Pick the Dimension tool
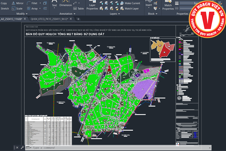This screenshot has height=151, width=226. click(x=66, y=4)
